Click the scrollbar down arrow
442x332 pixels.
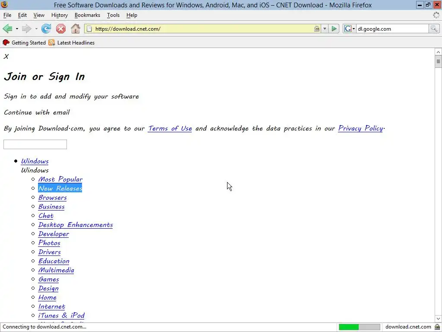tap(438, 319)
